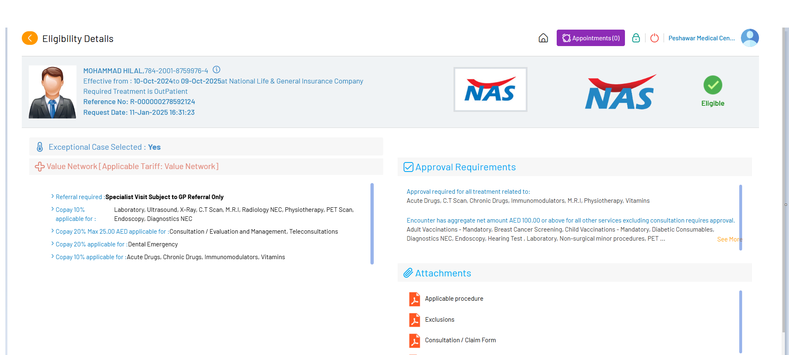
Task: Click the benefits list scrollbar
Action: coord(372,223)
